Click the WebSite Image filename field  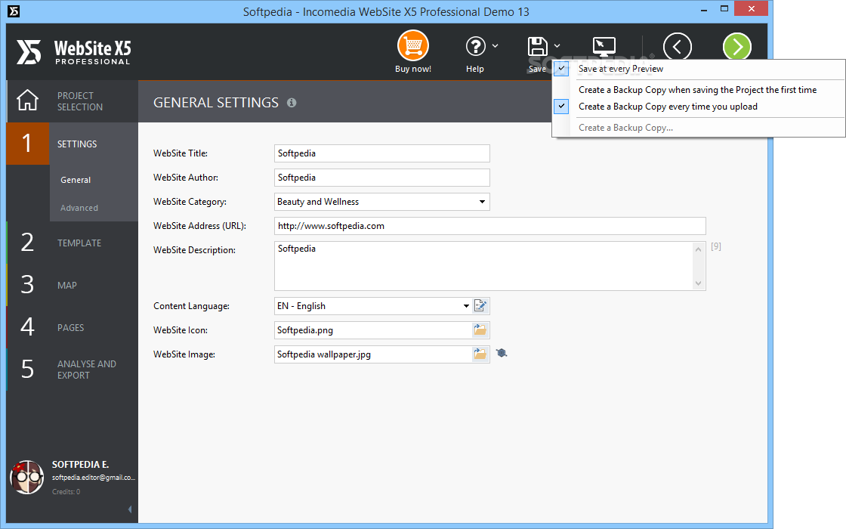pos(373,354)
